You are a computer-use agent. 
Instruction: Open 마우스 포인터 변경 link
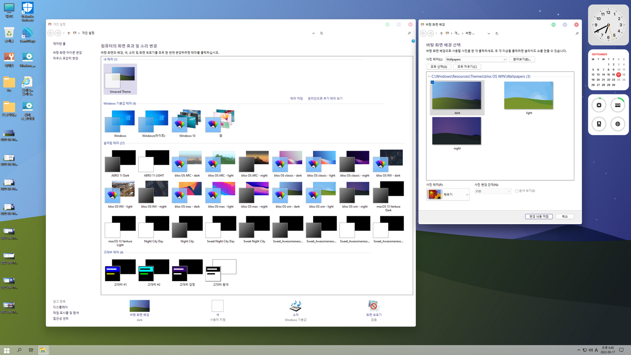[65, 58]
